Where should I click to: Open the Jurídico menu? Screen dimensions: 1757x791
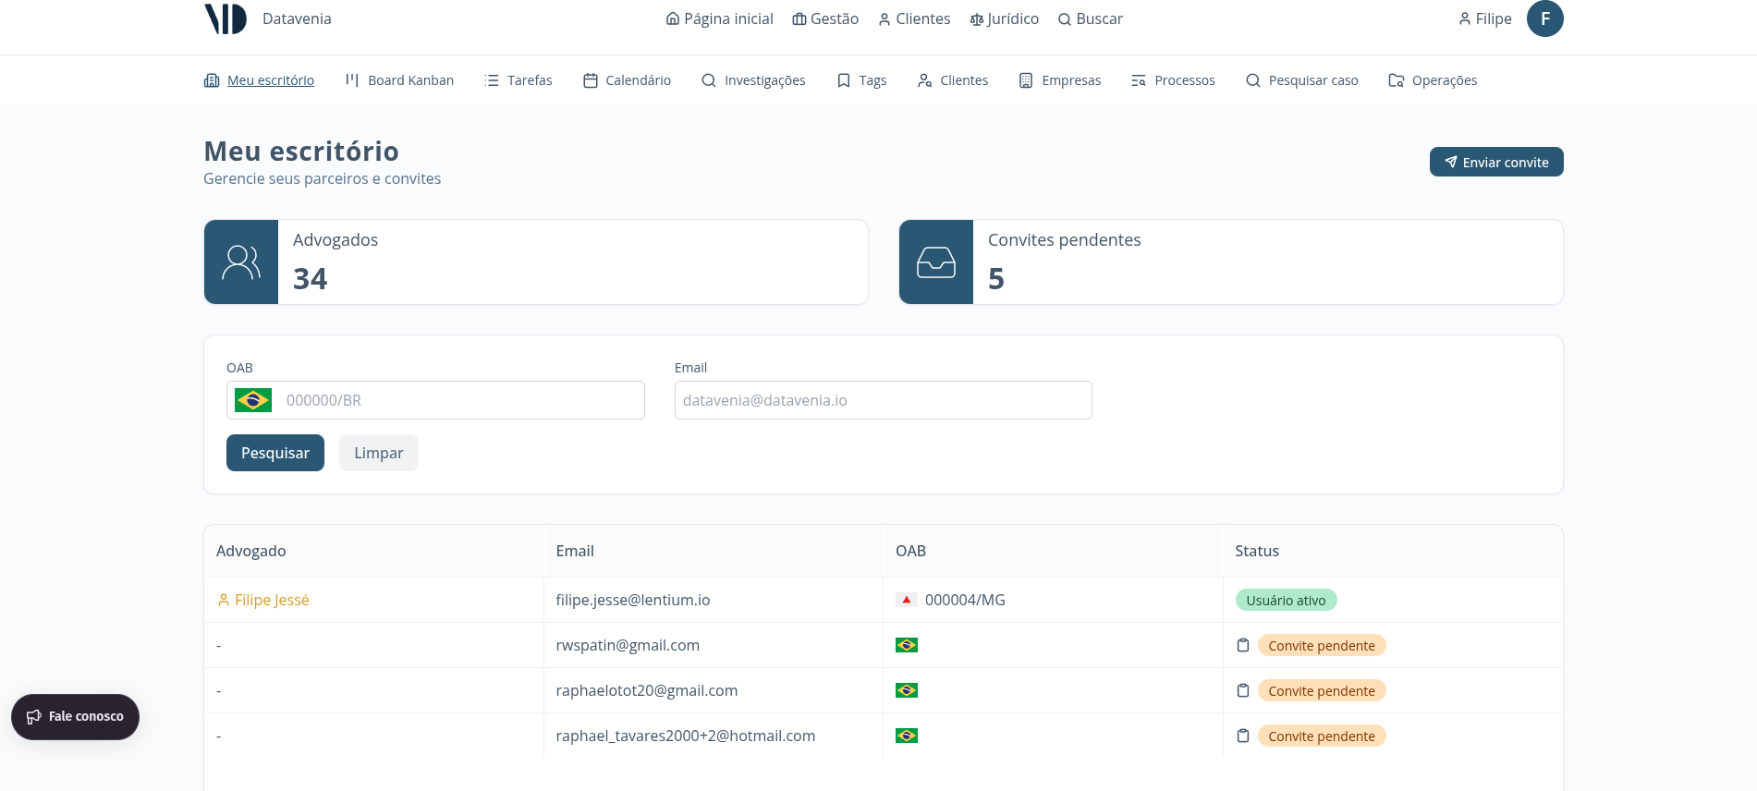click(1004, 18)
